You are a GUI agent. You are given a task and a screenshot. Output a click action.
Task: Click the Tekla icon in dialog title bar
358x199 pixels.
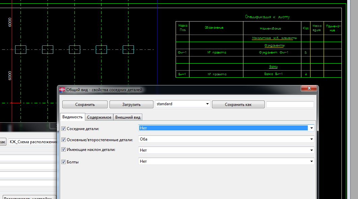[62, 90]
